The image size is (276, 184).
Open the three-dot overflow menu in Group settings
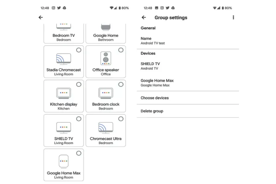click(x=233, y=17)
